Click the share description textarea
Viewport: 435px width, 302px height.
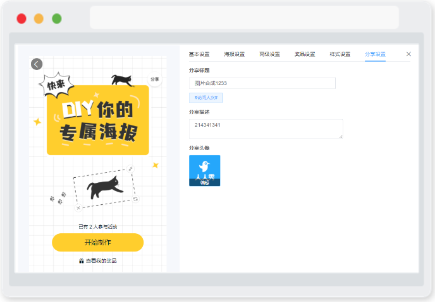tap(266, 129)
